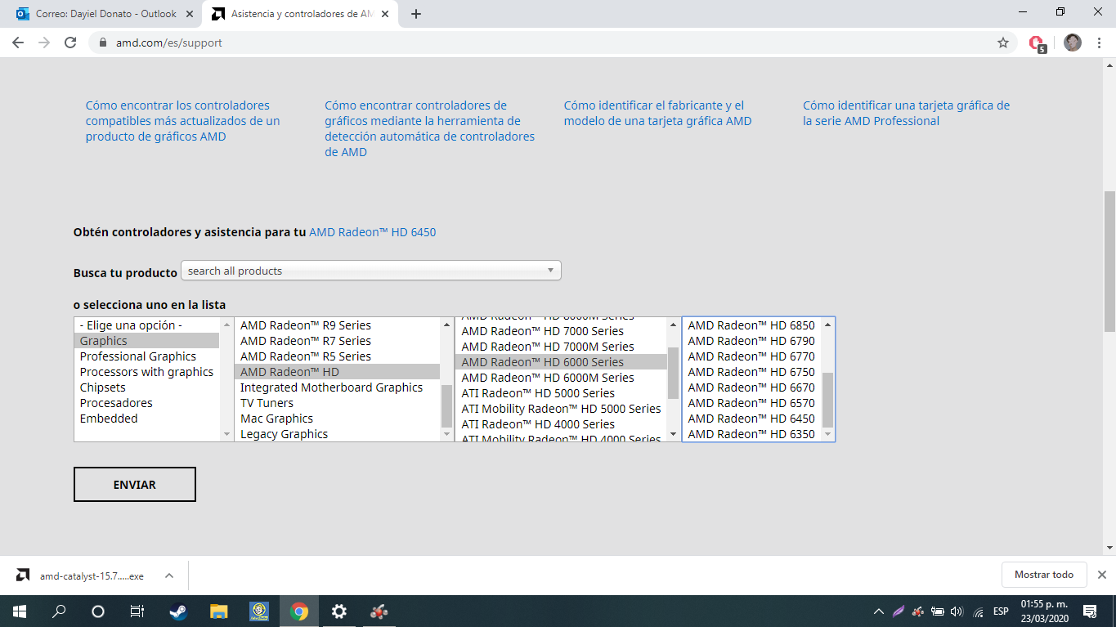Open the red extension icon with badge
Viewport: 1116px width, 627px height.
[1037, 43]
